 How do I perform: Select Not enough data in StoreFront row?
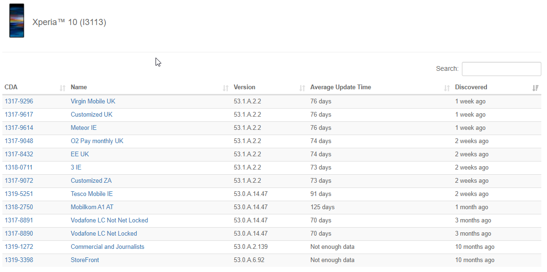(x=332, y=260)
